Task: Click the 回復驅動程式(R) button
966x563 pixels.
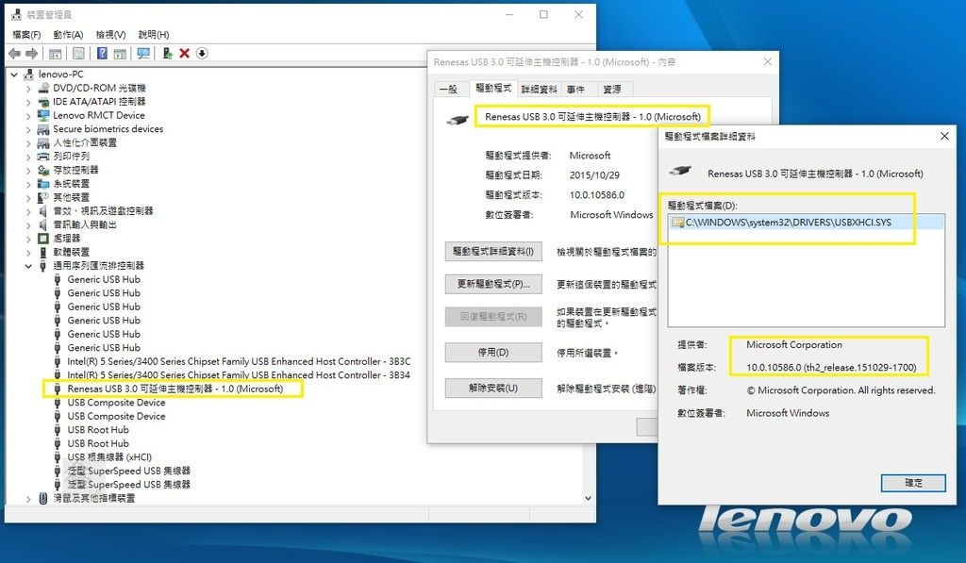Action: pos(493,317)
